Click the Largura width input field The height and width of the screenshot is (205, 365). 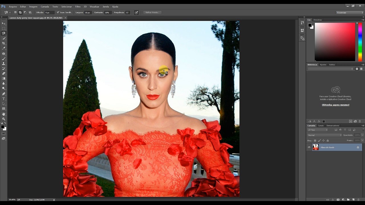point(88,13)
